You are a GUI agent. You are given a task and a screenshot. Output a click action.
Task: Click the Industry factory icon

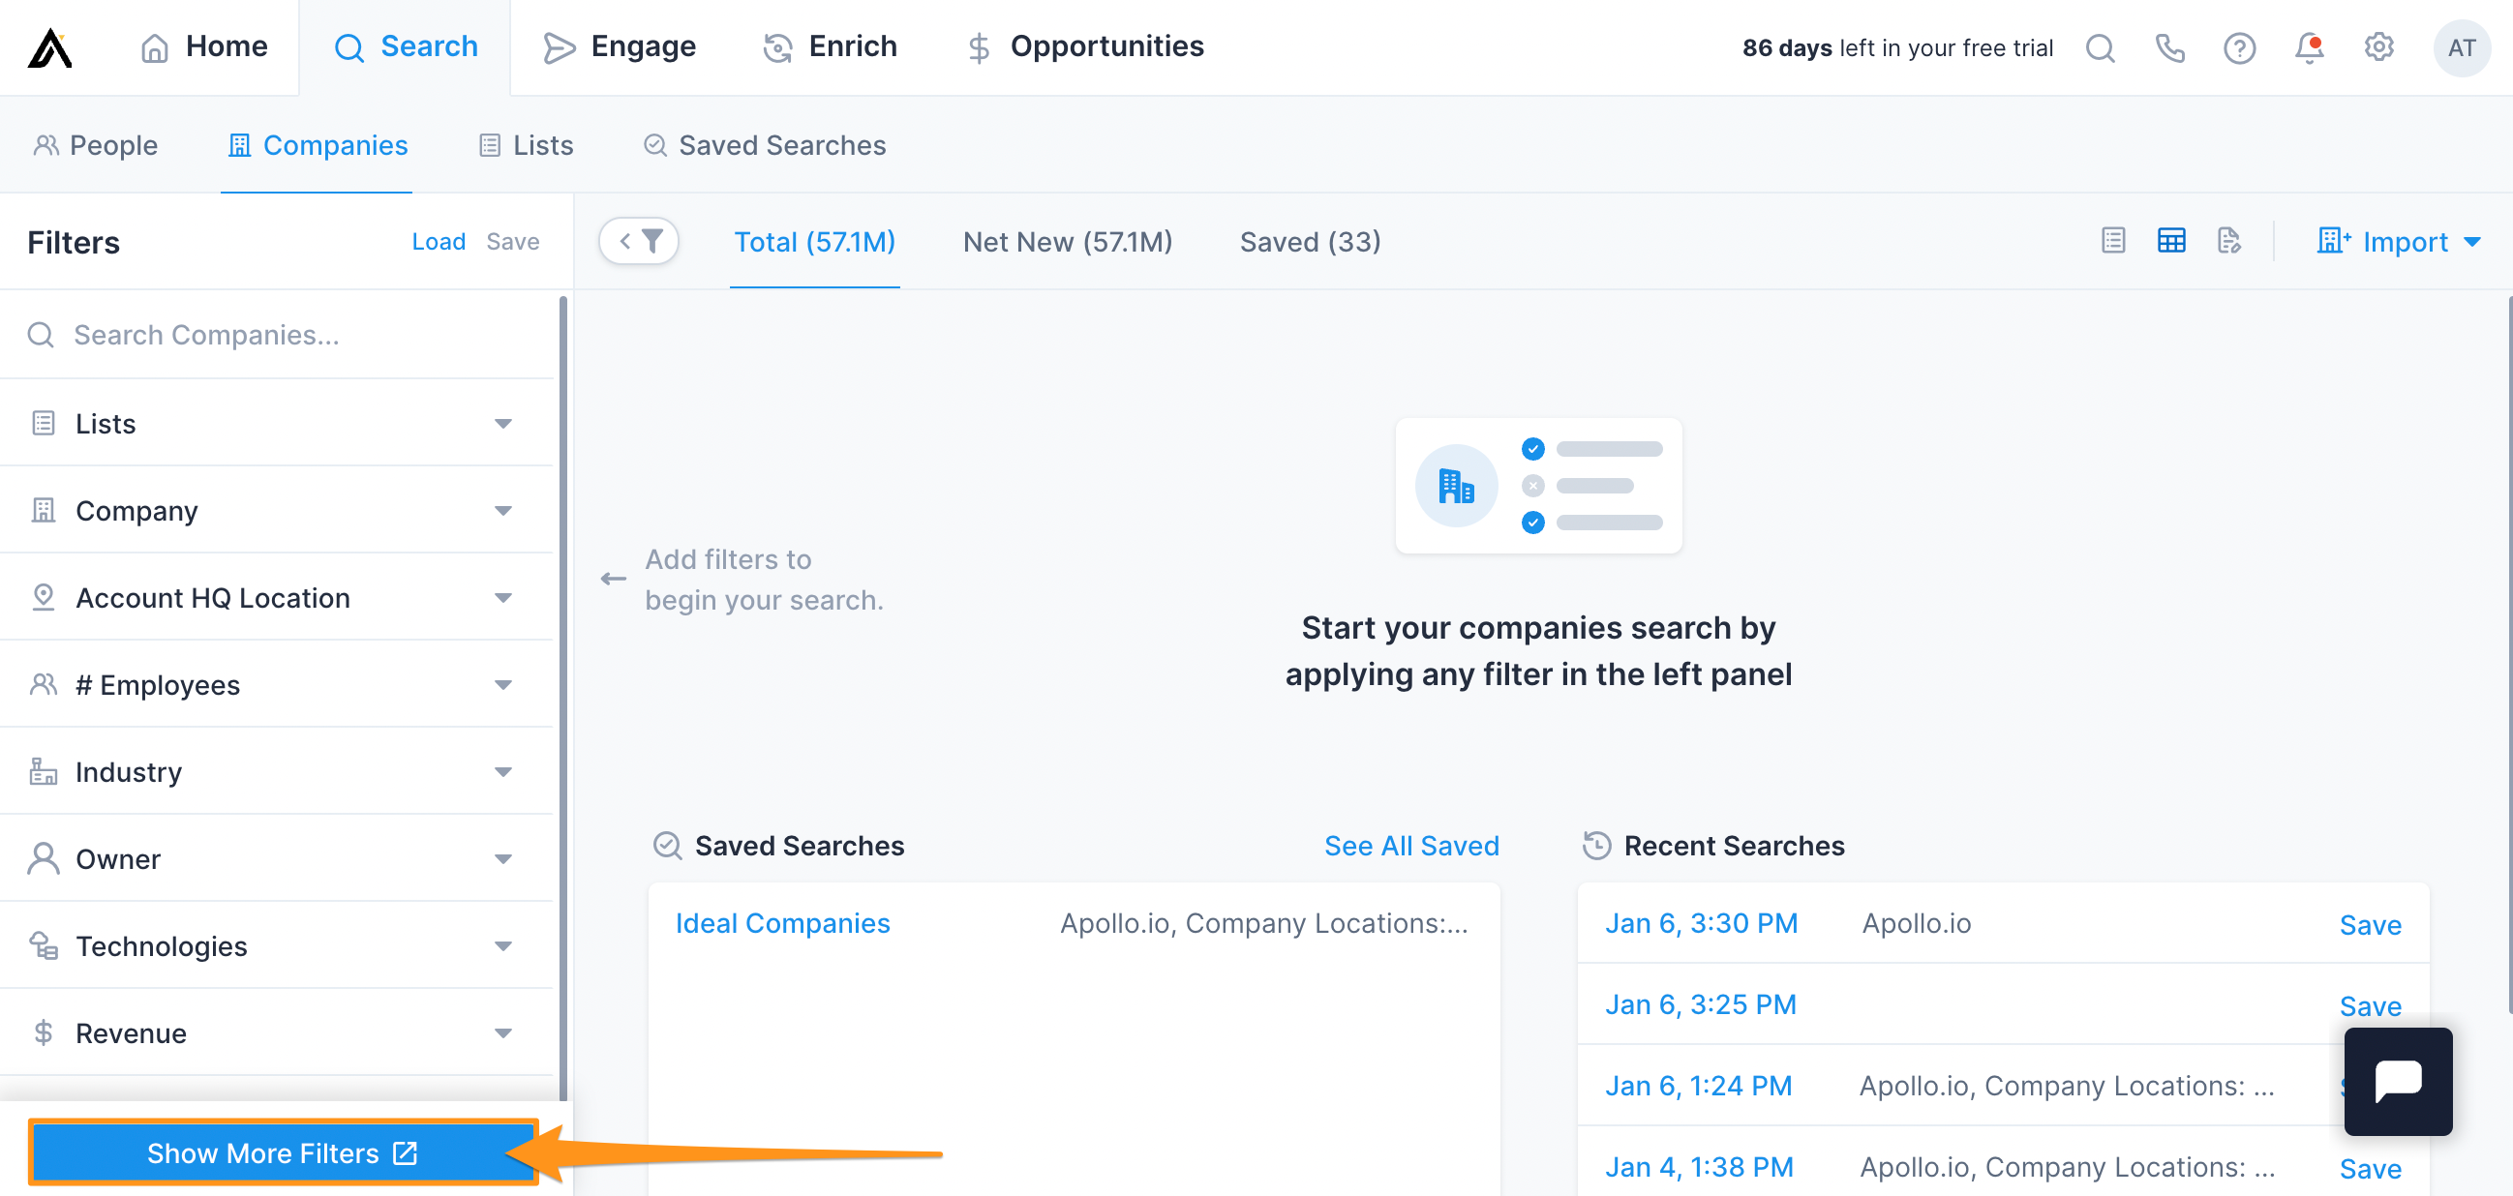coord(43,771)
